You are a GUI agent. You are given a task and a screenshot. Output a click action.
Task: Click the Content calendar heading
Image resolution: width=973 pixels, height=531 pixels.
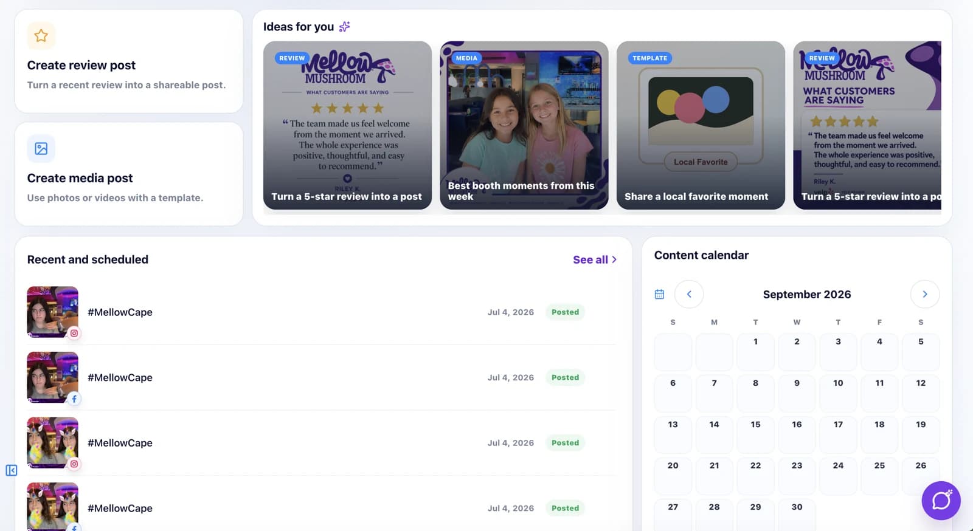[x=701, y=255]
